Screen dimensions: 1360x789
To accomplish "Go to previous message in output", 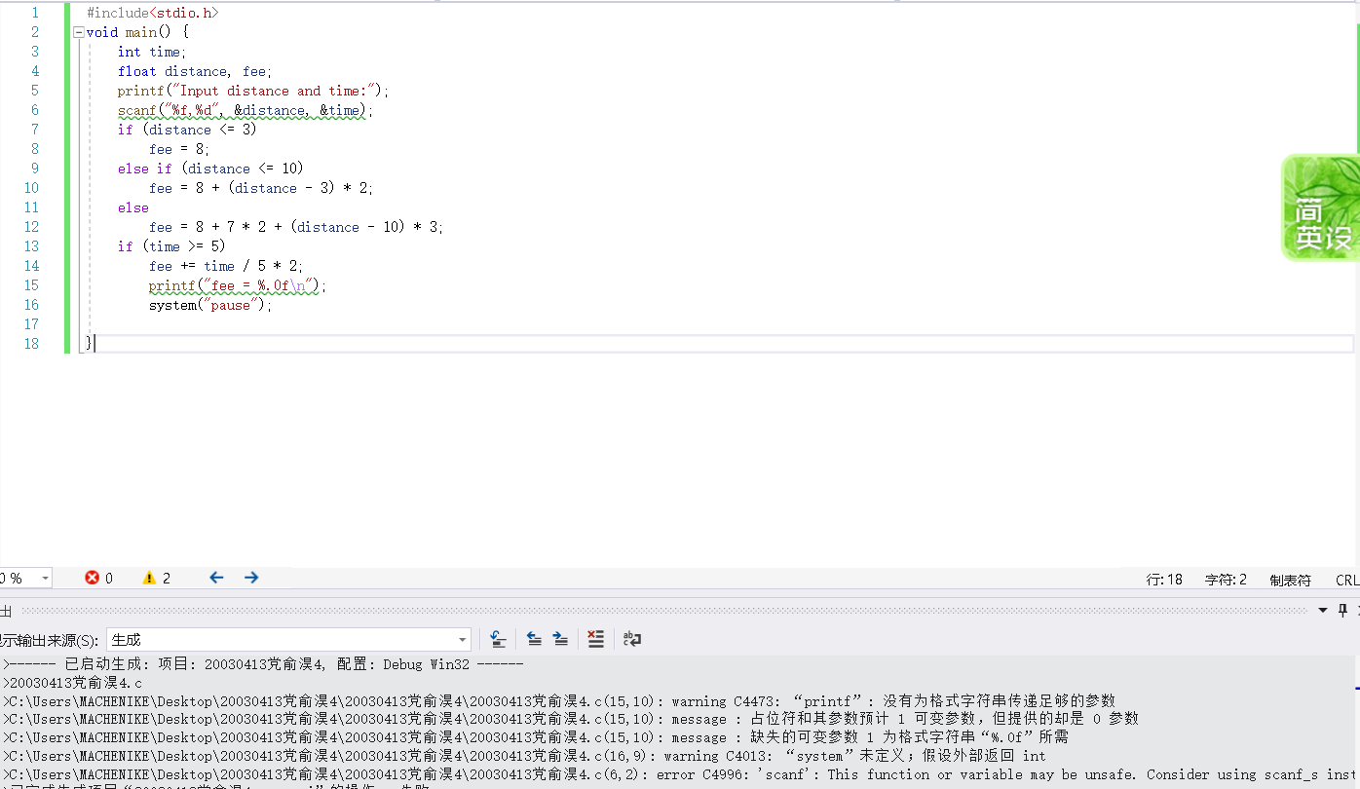I will point(534,639).
